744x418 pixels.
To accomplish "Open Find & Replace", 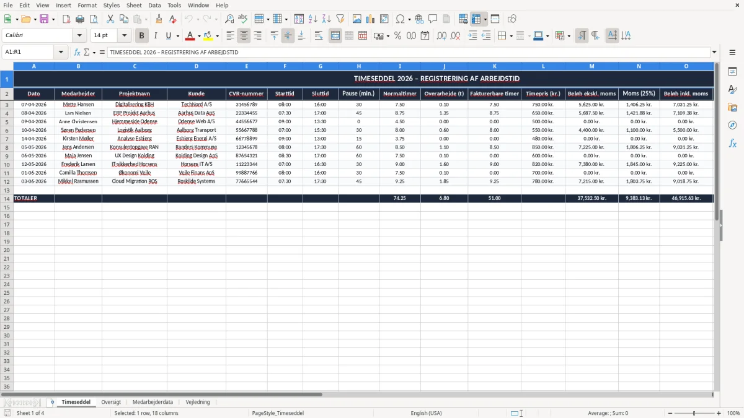I will tap(229, 19).
